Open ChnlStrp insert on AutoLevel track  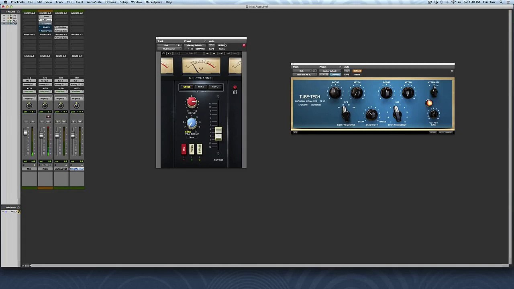[61, 27]
